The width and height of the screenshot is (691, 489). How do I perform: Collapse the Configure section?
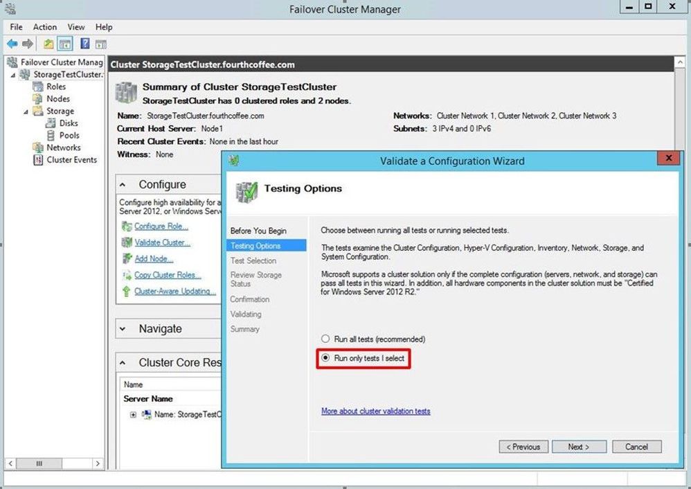coord(123,185)
